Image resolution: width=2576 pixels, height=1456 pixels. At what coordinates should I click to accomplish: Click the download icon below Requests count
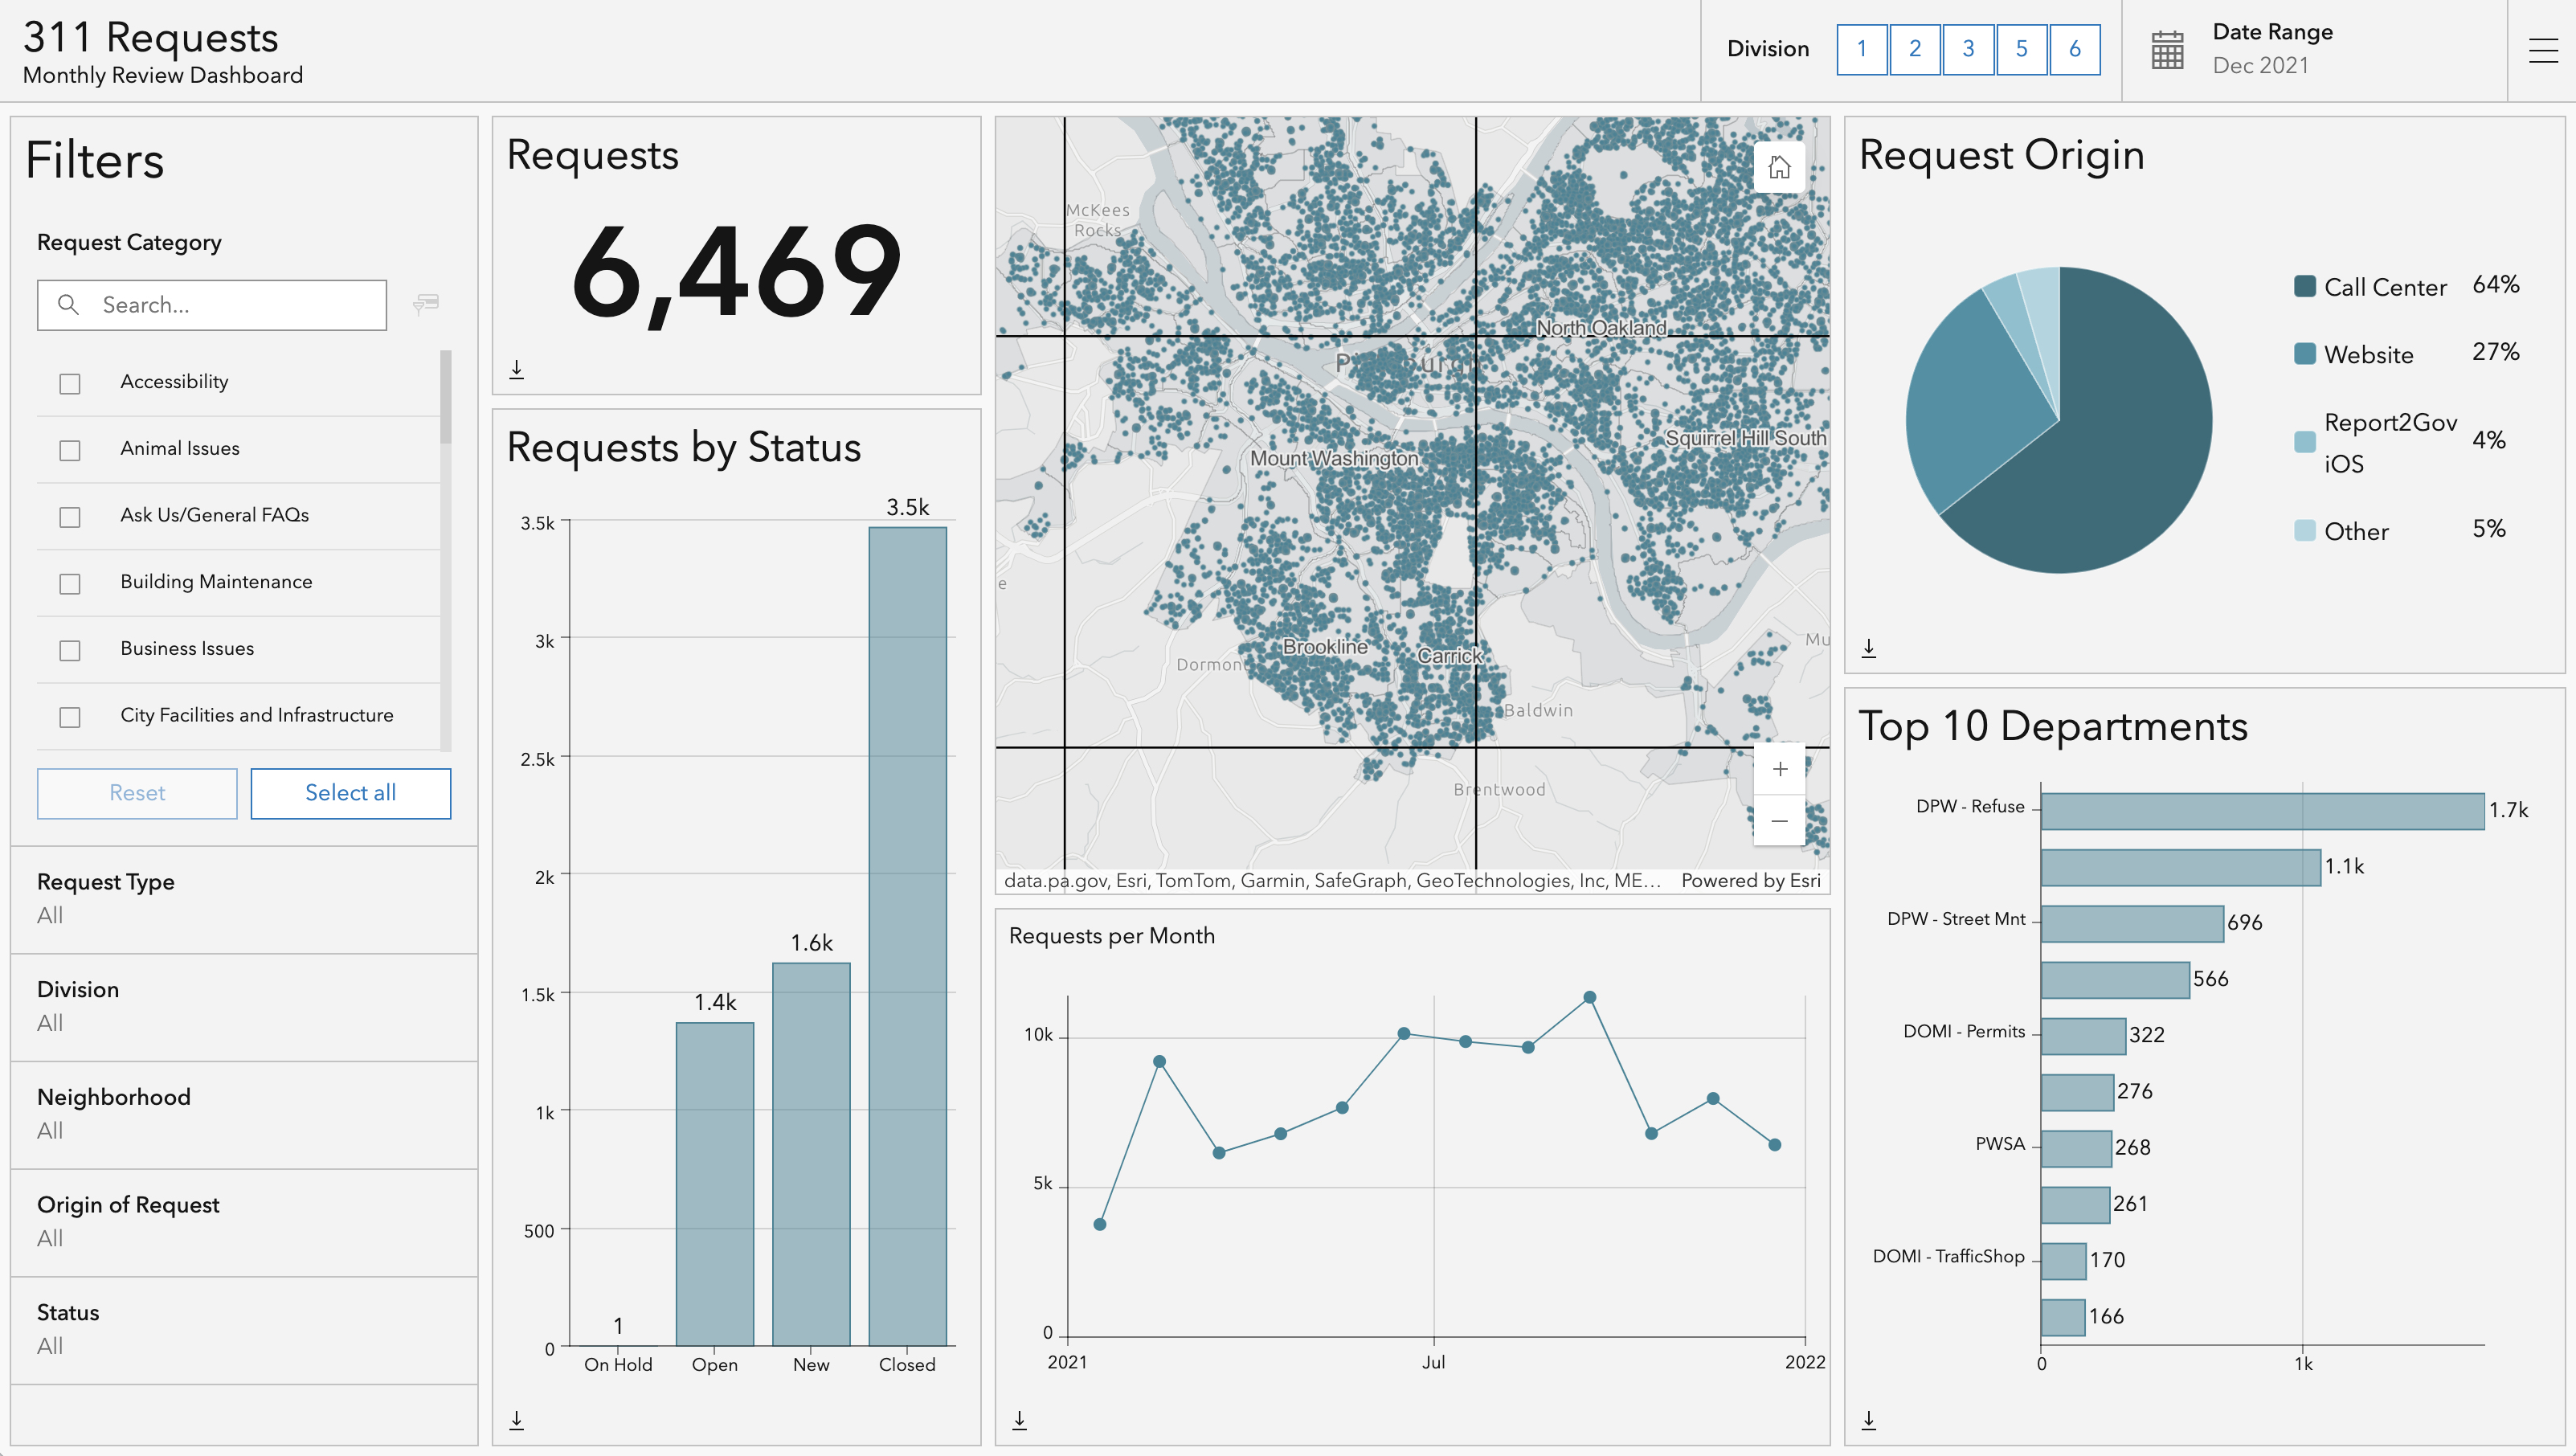tap(518, 366)
